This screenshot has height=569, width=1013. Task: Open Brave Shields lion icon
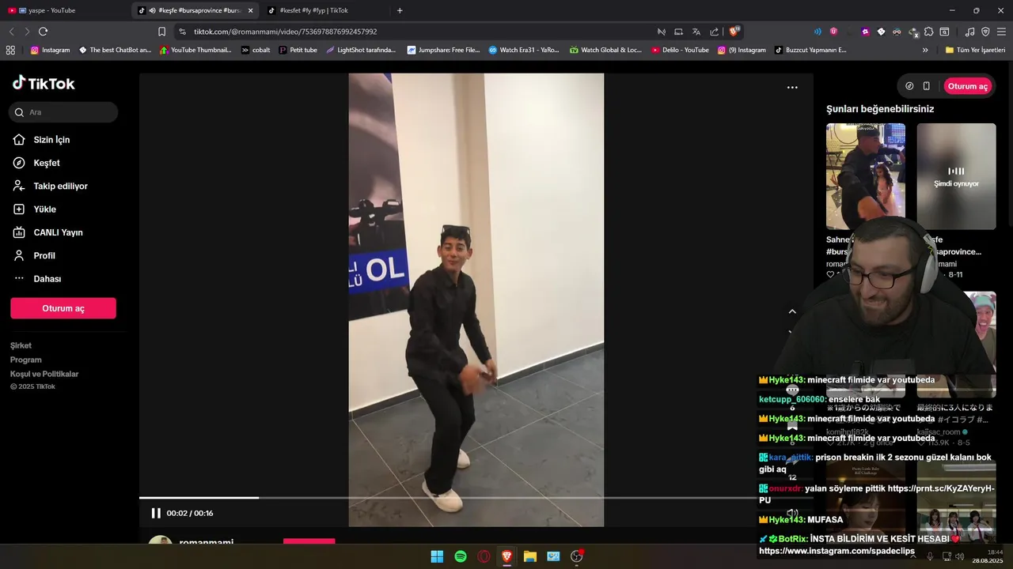click(734, 32)
